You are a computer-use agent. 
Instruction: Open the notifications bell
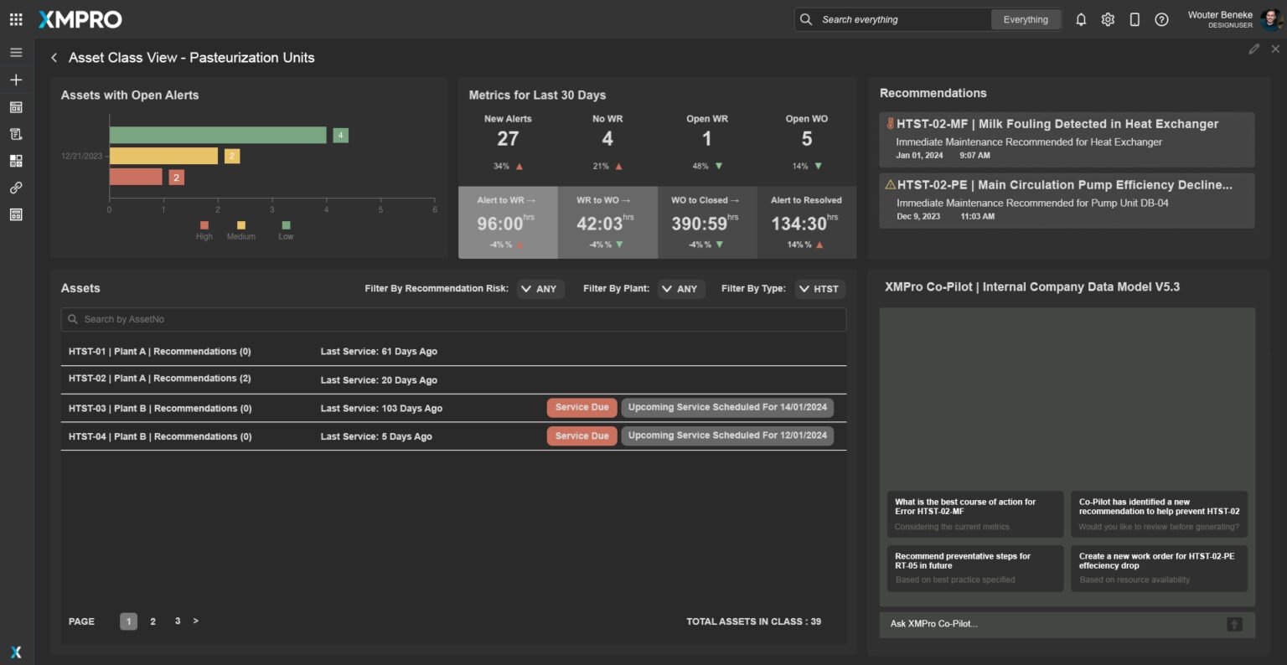click(x=1081, y=19)
